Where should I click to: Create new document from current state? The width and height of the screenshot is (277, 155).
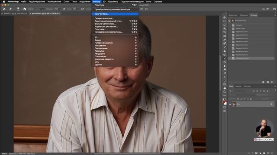[263, 82]
